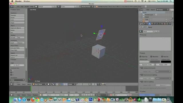Click the play animation button in timeline

(x=89, y=95)
